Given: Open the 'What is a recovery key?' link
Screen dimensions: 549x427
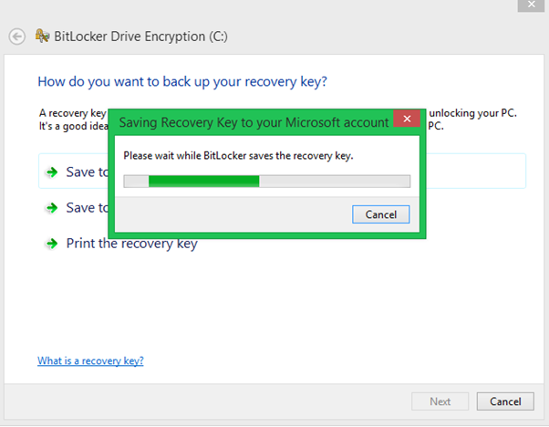Looking at the screenshot, I should point(90,360).
